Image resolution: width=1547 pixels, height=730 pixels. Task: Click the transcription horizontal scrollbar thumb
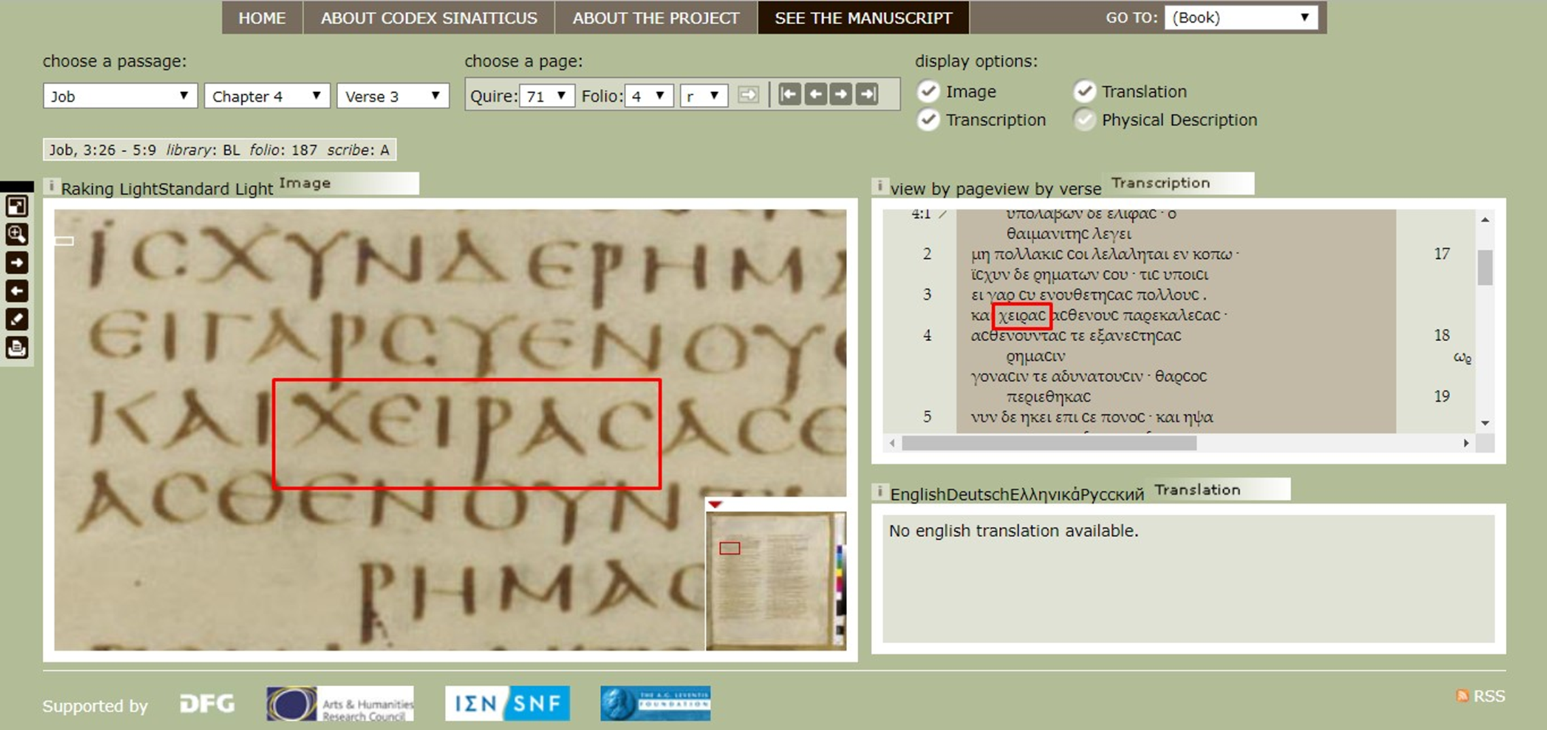click(x=1049, y=443)
